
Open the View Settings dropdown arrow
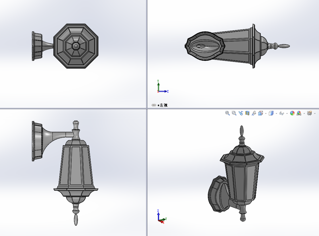[315, 113]
